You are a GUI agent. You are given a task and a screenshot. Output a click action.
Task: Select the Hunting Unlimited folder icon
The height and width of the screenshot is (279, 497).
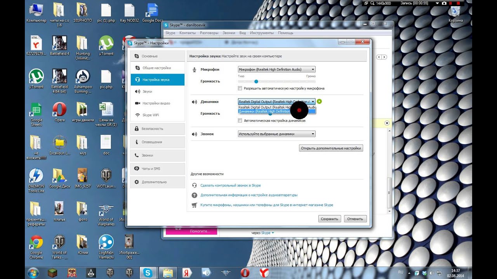coord(83,48)
